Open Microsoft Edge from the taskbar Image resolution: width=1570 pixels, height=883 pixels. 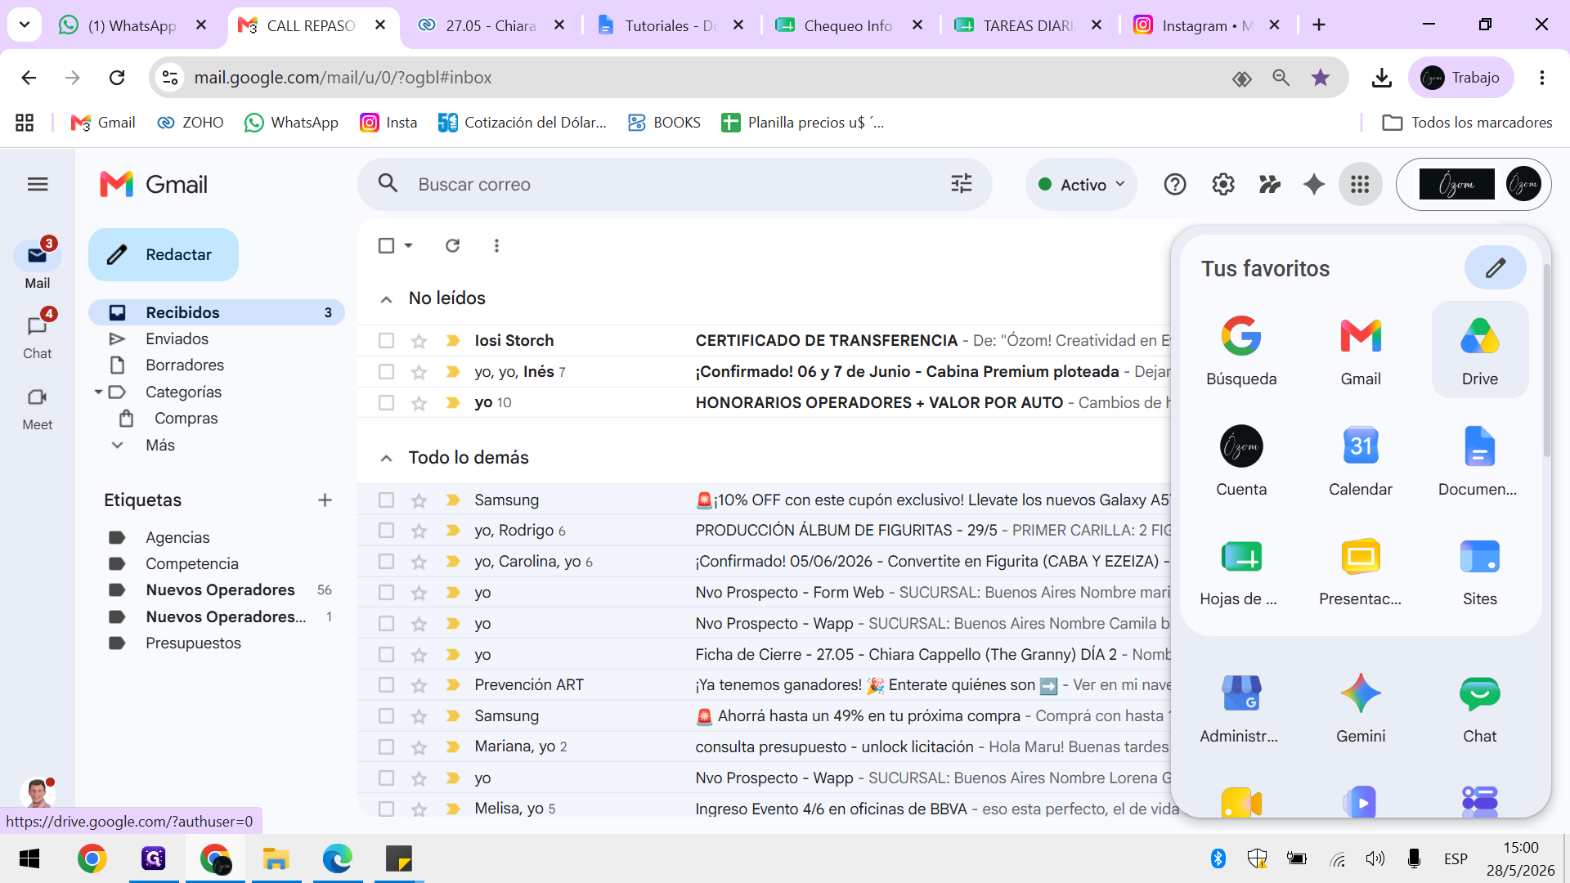(x=337, y=858)
